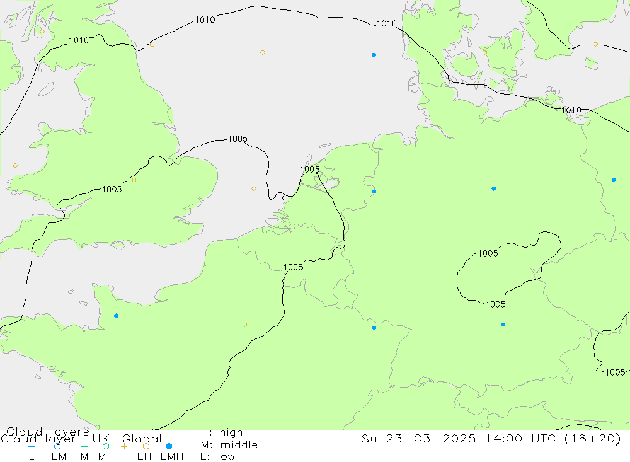The height and width of the screenshot is (462, 630).
Task: Select the orange marker over southern Sweden coast
Action: pos(595,45)
